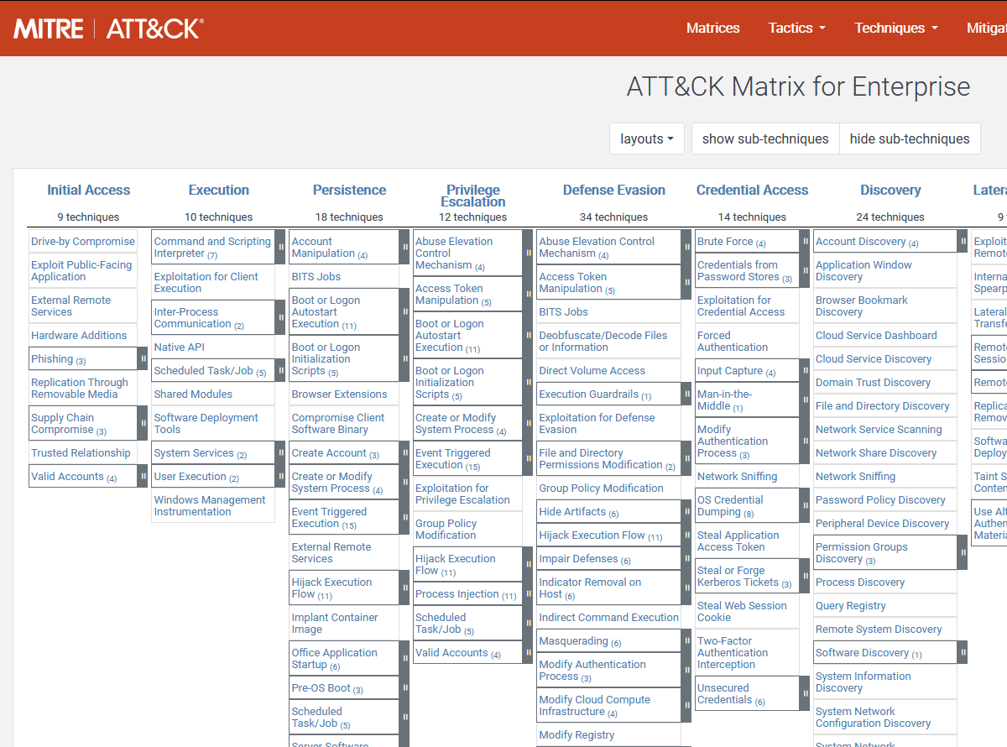Open the Credential Access tactic heading
This screenshot has width=1007, height=747.
pyautogui.click(x=752, y=190)
